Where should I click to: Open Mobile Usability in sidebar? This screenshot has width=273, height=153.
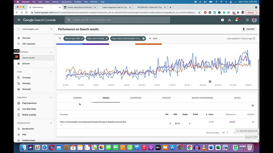[x=29, y=115]
